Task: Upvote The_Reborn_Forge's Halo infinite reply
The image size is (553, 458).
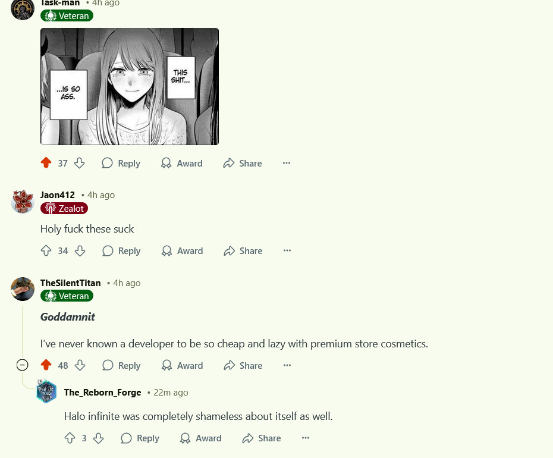Action: tap(70, 438)
